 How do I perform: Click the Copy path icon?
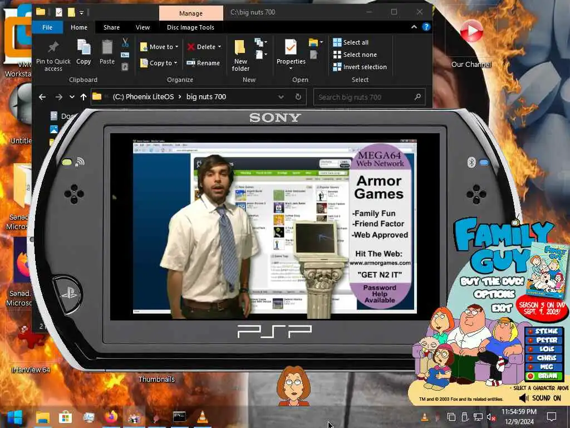pyautogui.click(x=125, y=55)
